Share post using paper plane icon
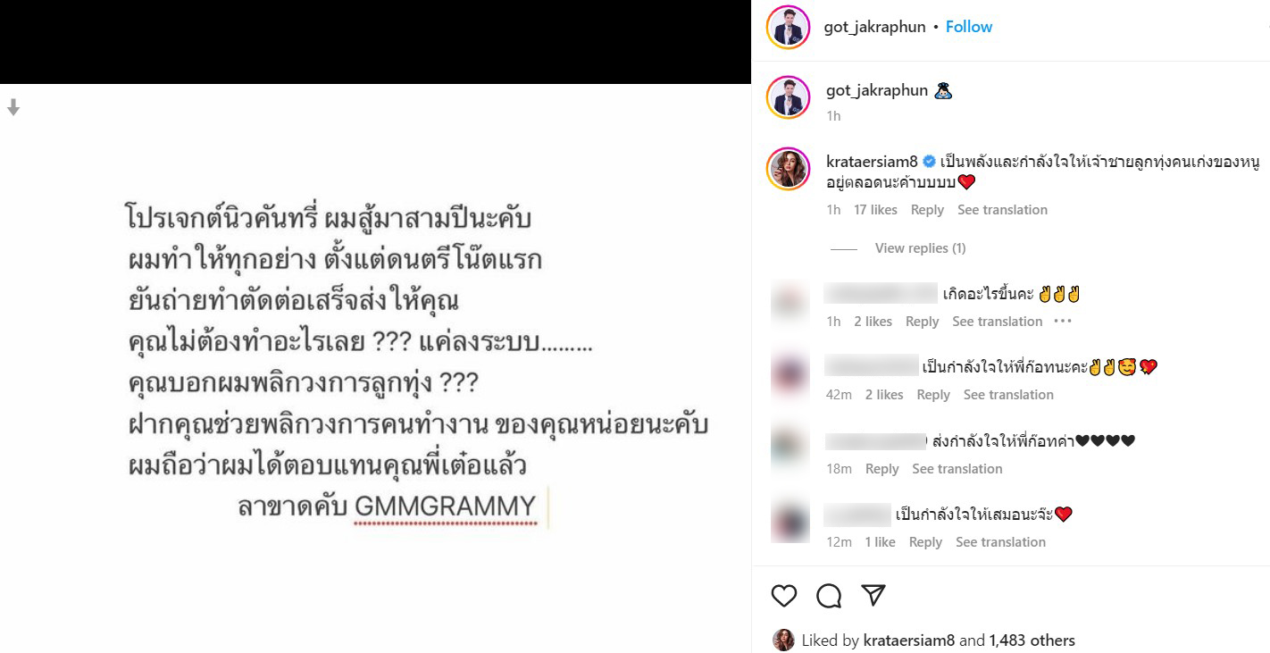Image resolution: width=1270 pixels, height=653 pixels. (873, 595)
